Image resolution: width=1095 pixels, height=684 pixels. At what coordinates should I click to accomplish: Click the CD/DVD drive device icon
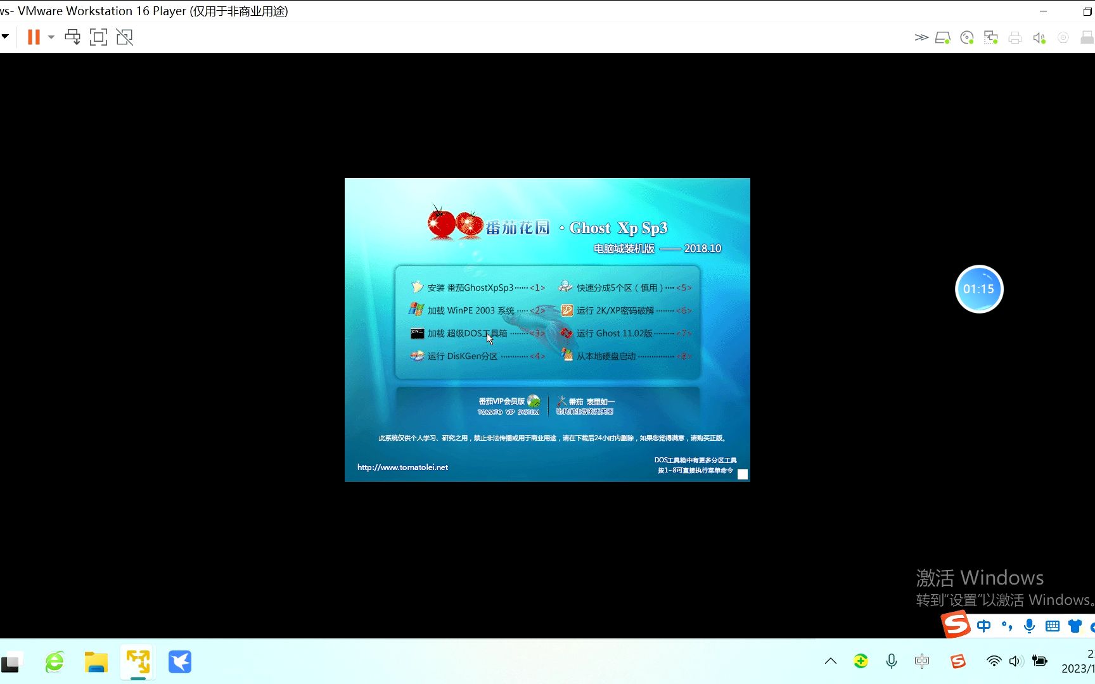pyautogui.click(x=967, y=38)
